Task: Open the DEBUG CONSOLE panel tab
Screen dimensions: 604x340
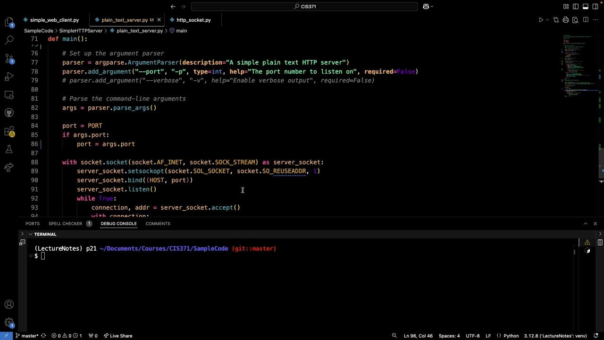Action: tap(118, 224)
